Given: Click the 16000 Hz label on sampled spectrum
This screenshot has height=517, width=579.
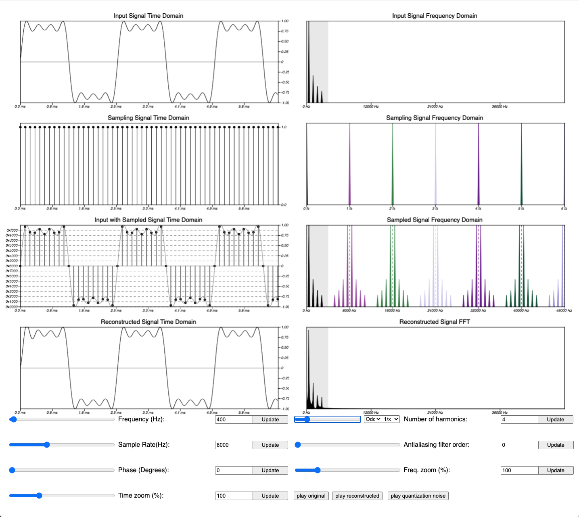Looking at the screenshot, I should click(392, 311).
